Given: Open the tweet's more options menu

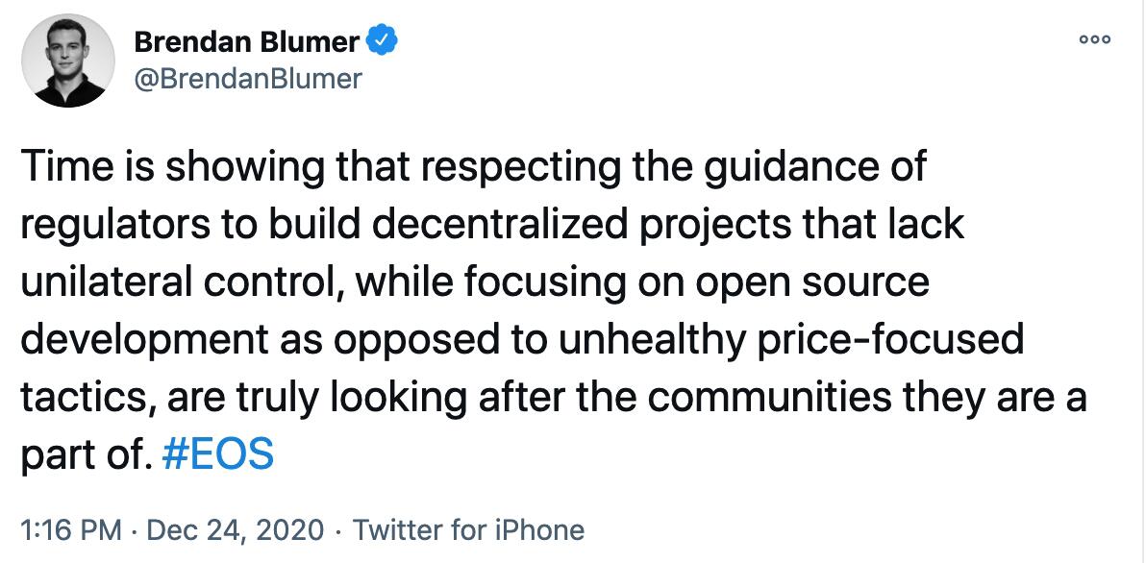Looking at the screenshot, I should coord(1095,39).
